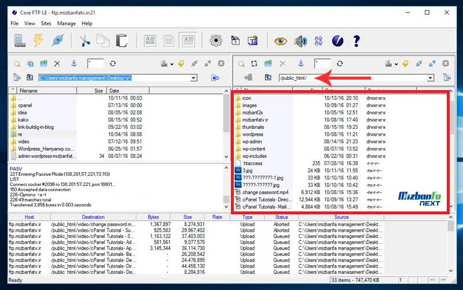The image size is (463, 290).
Task: Click the Cut scissors icon
Action: [x=85, y=40]
